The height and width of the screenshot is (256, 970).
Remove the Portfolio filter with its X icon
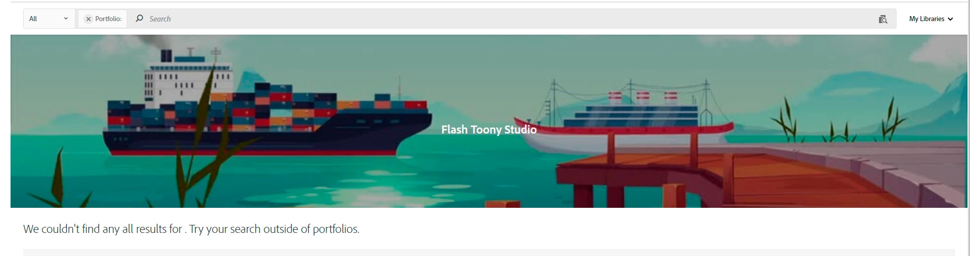(89, 19)
